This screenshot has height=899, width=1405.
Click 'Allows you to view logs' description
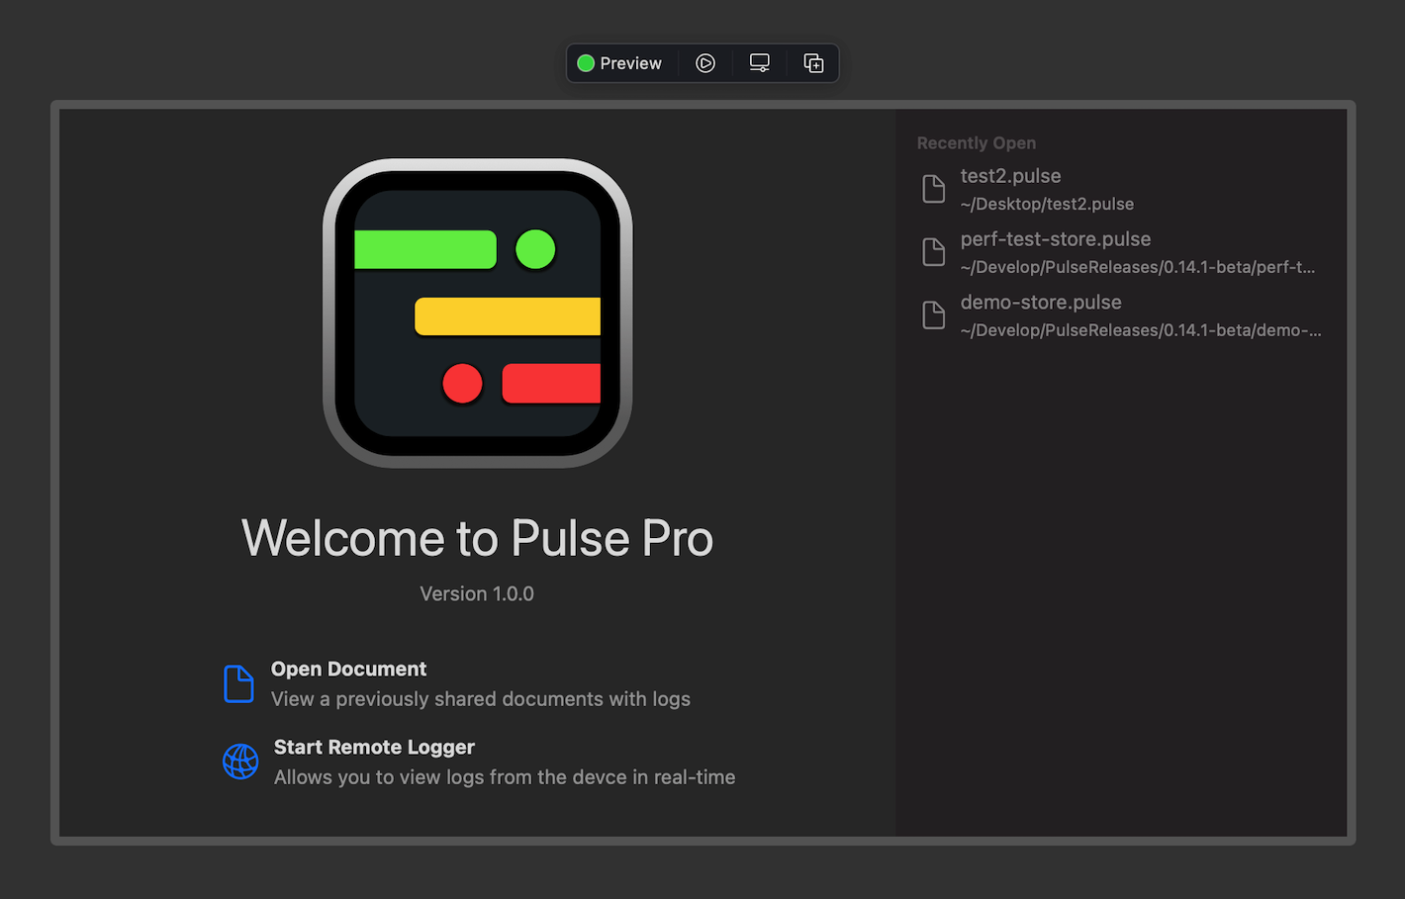(x=505, y=777)
